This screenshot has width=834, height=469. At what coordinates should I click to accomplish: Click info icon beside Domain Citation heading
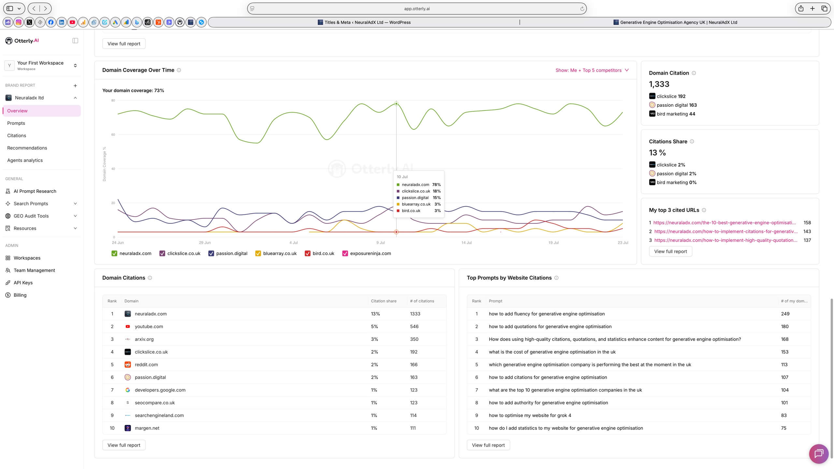click(x=694, y=73)
